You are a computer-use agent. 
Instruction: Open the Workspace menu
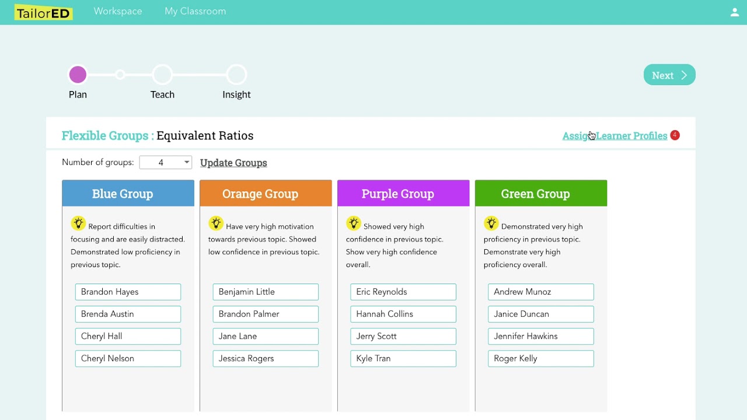118,12
